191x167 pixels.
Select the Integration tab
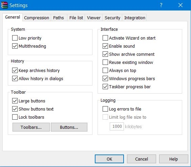[x=135, y=18]
